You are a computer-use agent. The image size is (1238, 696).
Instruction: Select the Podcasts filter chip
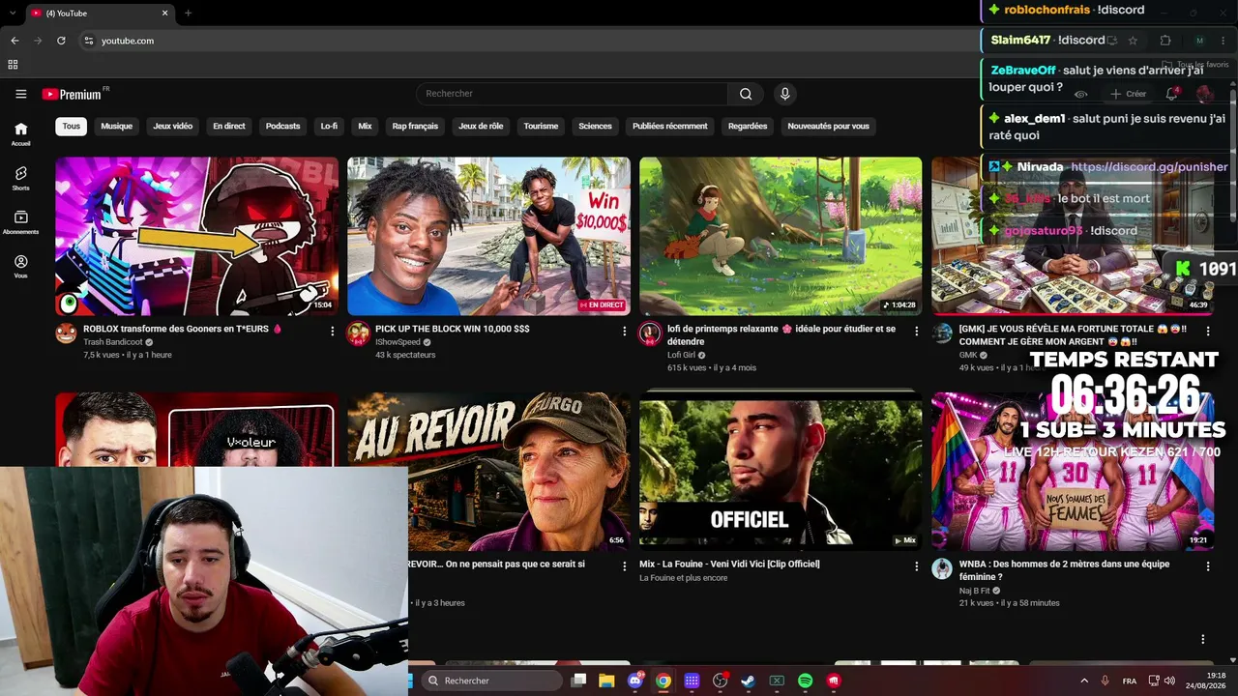[283, 126]
